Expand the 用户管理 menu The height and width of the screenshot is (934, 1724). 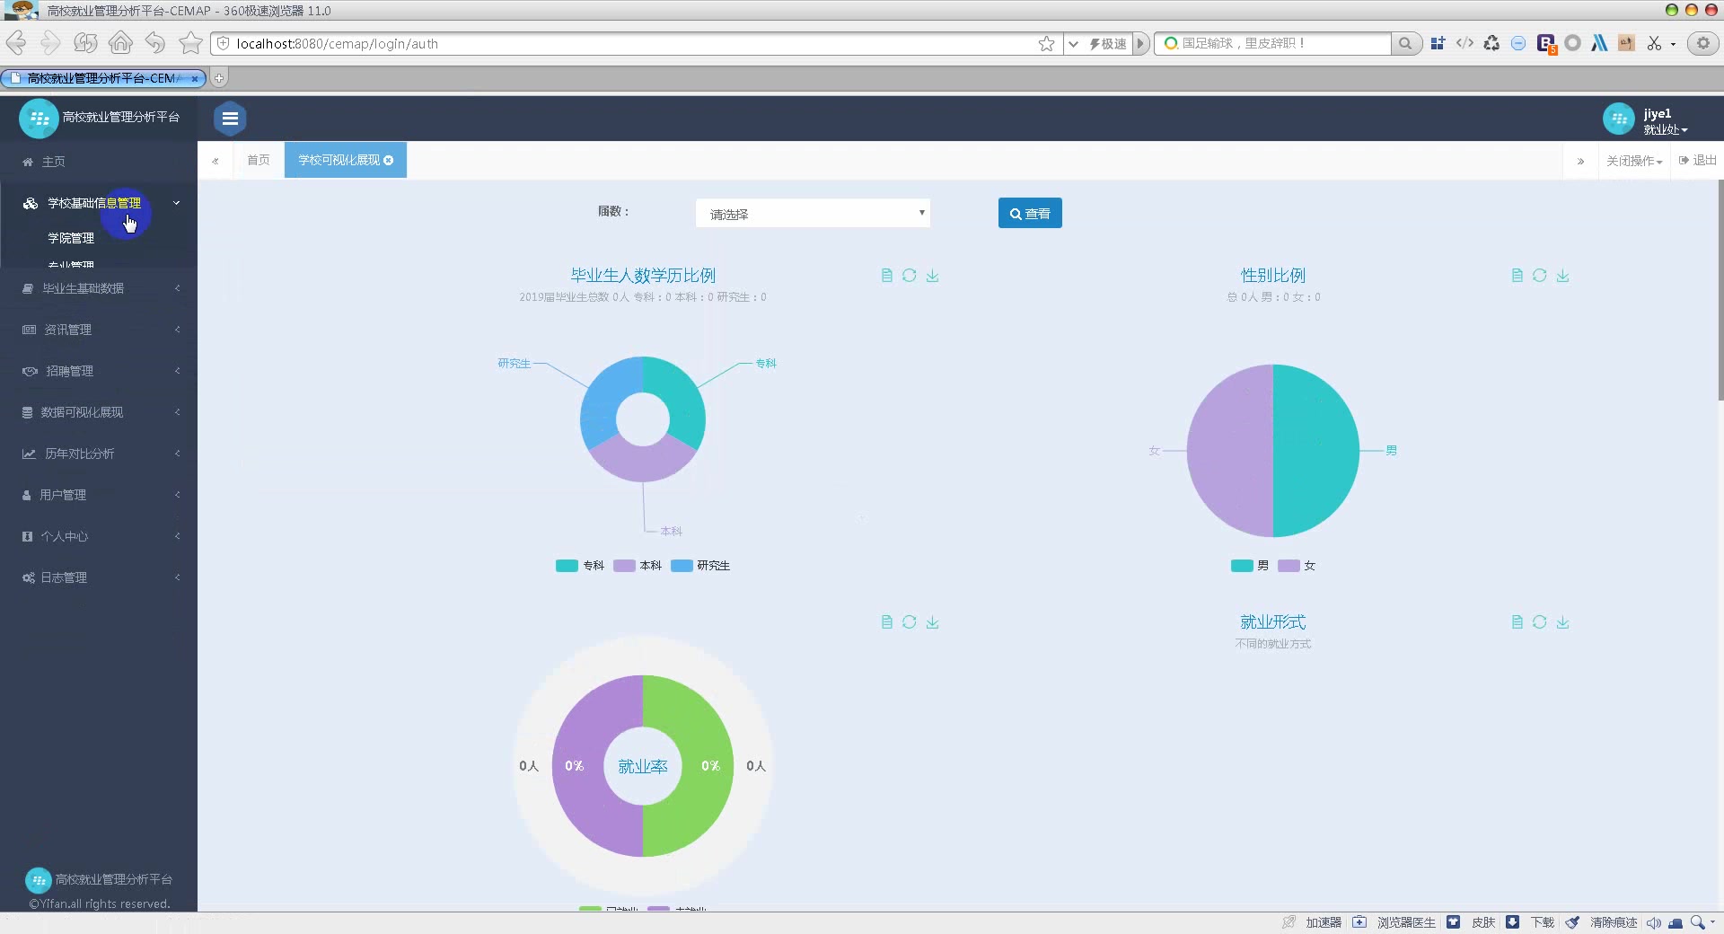click(99, 495)
